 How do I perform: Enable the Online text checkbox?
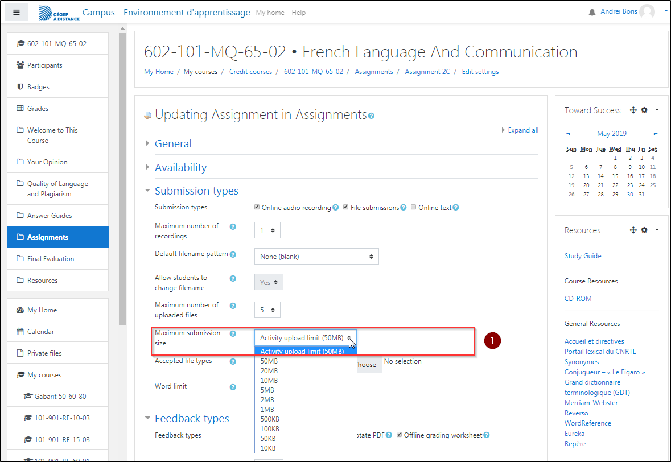pyautogui.click(x=414, y=207)
